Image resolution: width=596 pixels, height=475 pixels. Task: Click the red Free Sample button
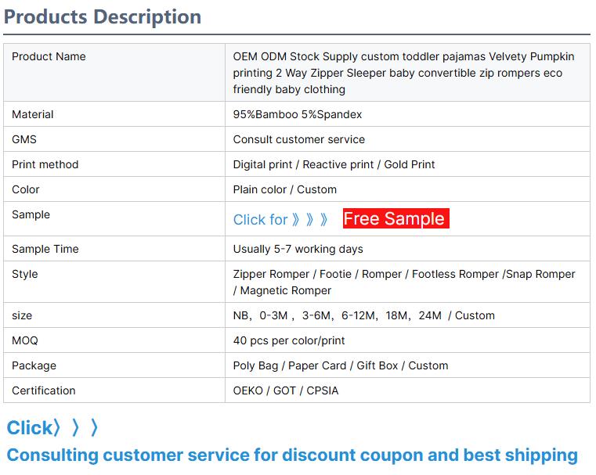395,219
